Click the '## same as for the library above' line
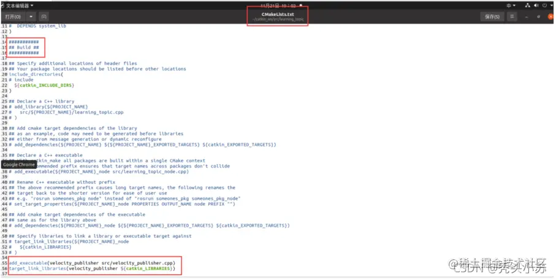Screen dimensions: 556x279 [52, 220]
